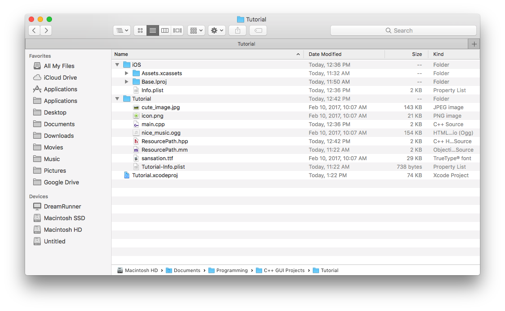505x311 pixels.
Task: Click the Share button in the toolbar
Action: [237, 30]
